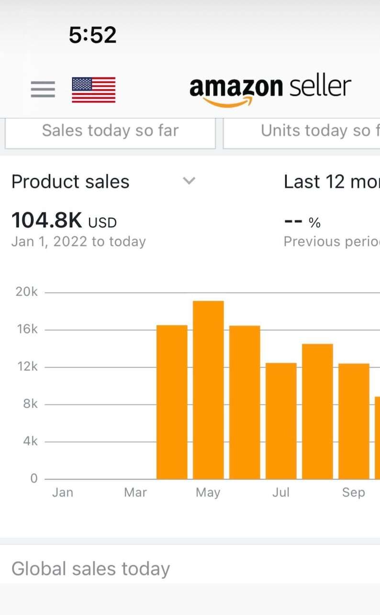The image size is (380, 615).
Task: Select the first orange bar for April
Action: pos(172,402)
